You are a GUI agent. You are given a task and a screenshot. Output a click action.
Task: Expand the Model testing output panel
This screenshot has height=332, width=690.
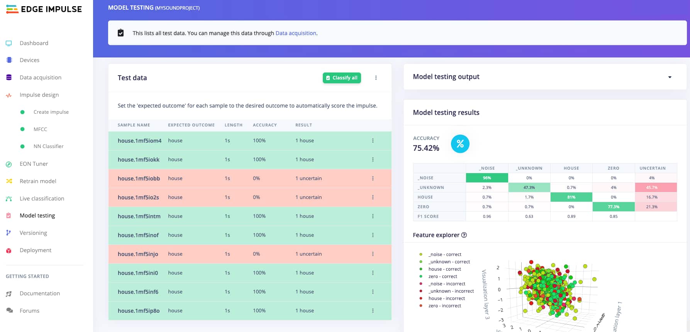670,77
